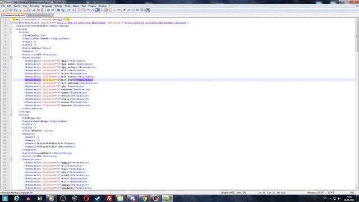The image size is (359, 202).
Task: Open the Function List toolbar icon
Action: pyautogui.click(x=110, y=10)
